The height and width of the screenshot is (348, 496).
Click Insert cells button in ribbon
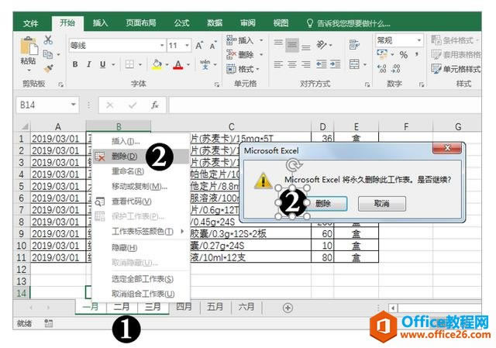coord(240,40)
